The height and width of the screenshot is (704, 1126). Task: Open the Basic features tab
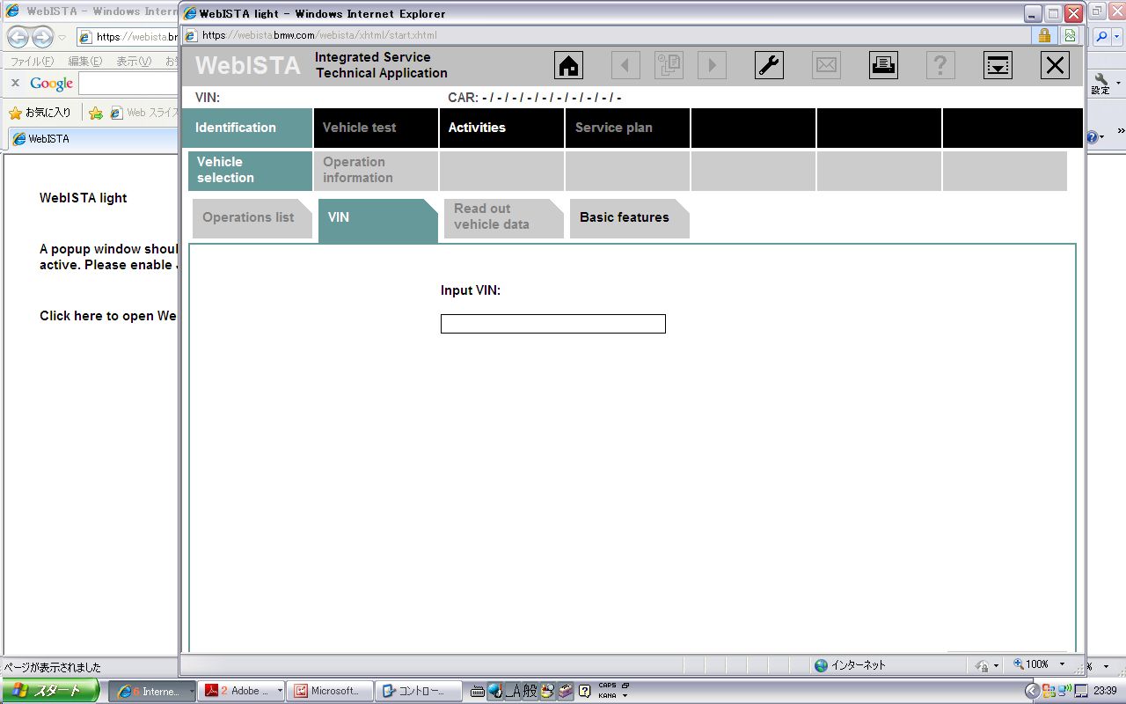click(x=629, y=218)
